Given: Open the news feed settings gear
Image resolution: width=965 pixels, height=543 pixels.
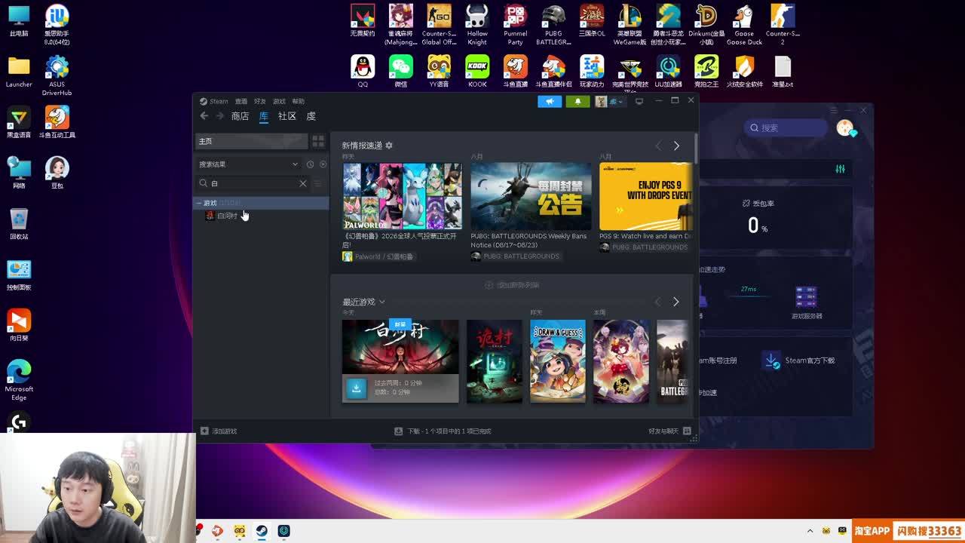Looking at the screenshot, I should (x=389, y=146).
